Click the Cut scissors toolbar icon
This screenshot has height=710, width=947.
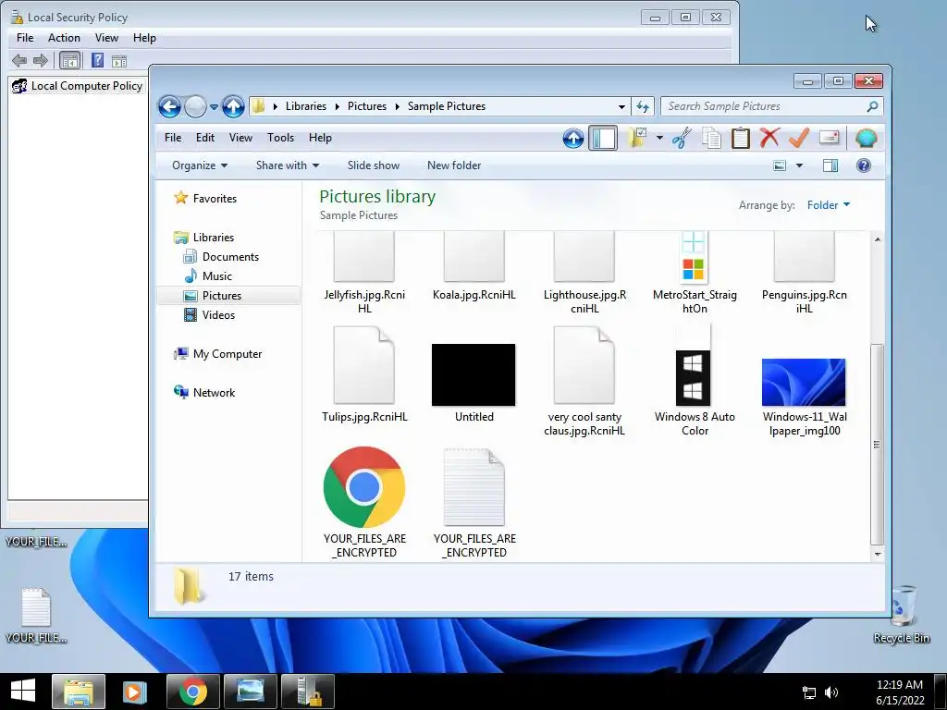tap(682, 139)
